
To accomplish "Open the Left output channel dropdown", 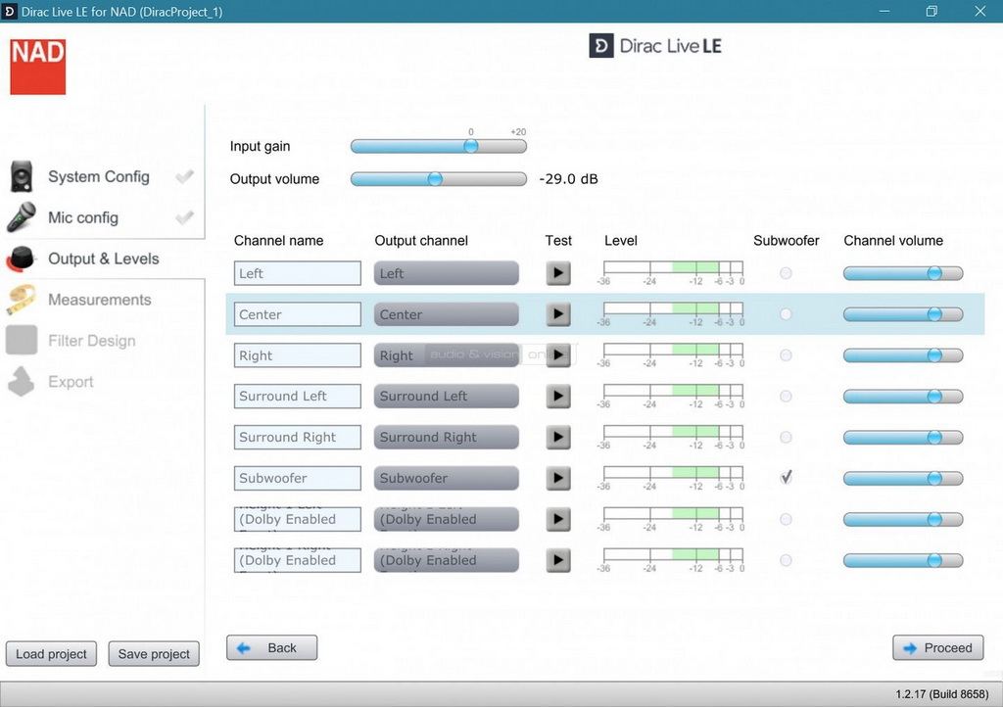I will point(447,273).
